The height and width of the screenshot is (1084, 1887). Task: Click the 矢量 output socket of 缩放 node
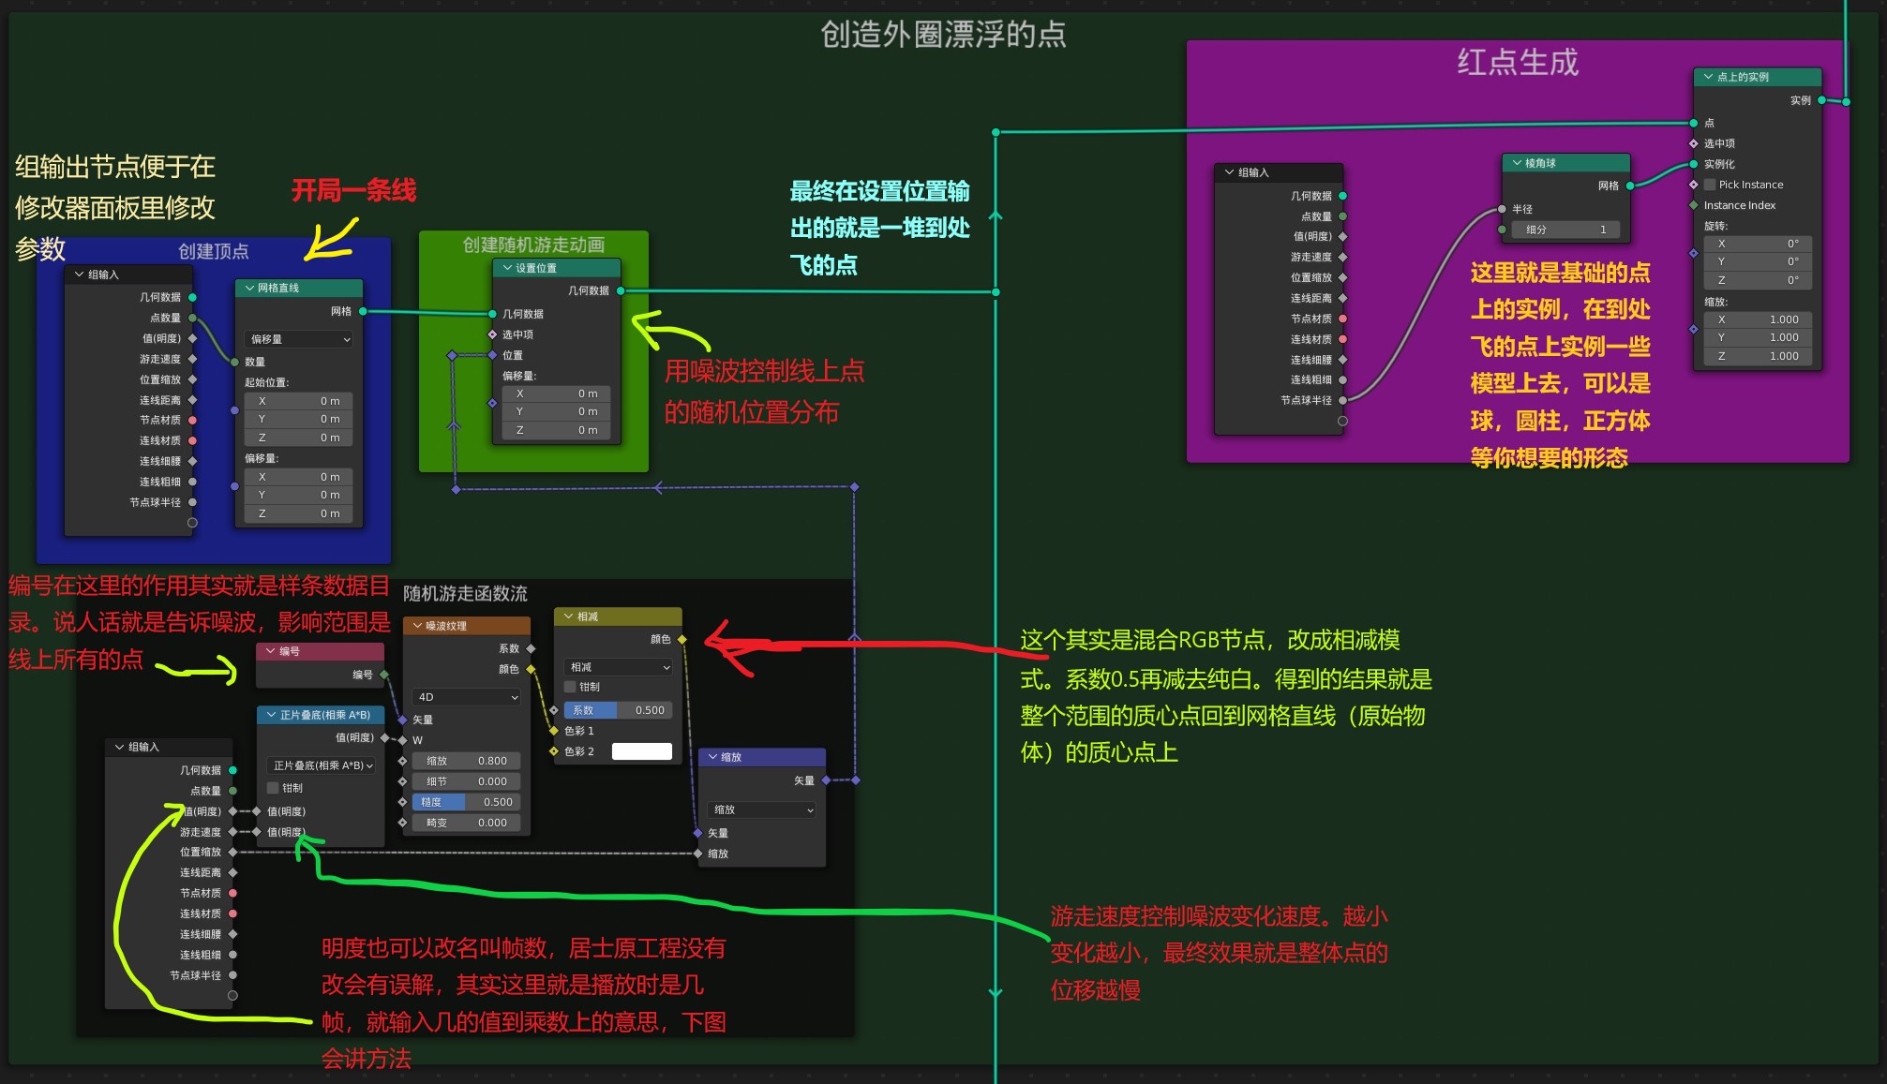826,780
